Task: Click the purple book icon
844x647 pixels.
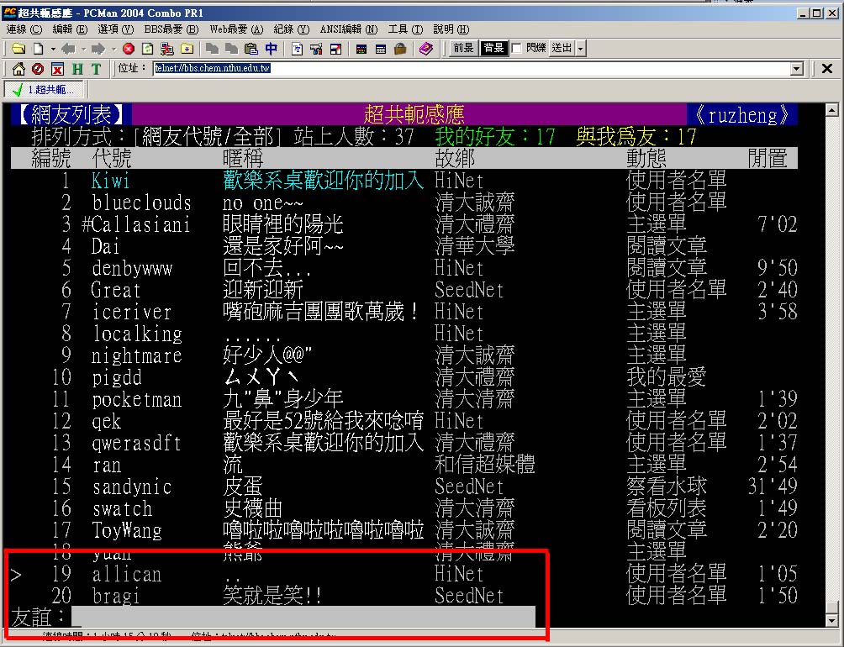Action: pos(426,49)
